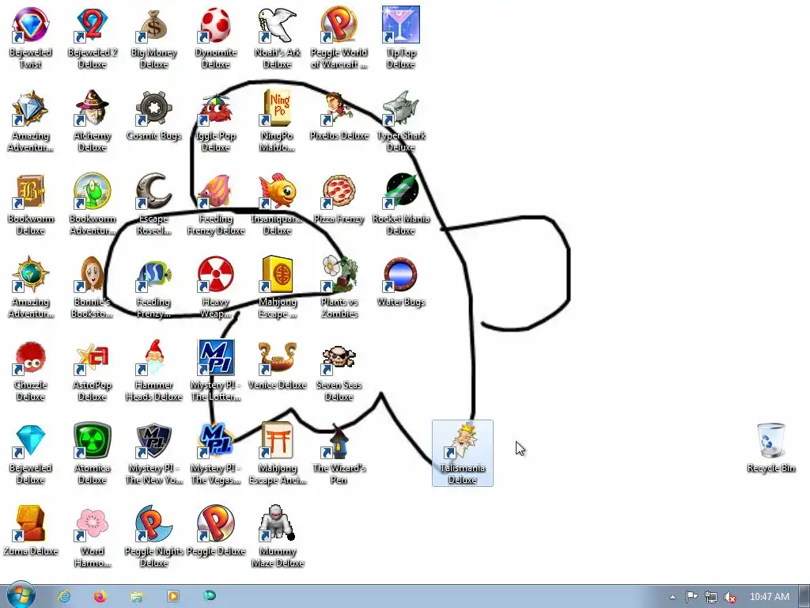
Task: Click the muted volume tray icon
Action: click(730, 597)
